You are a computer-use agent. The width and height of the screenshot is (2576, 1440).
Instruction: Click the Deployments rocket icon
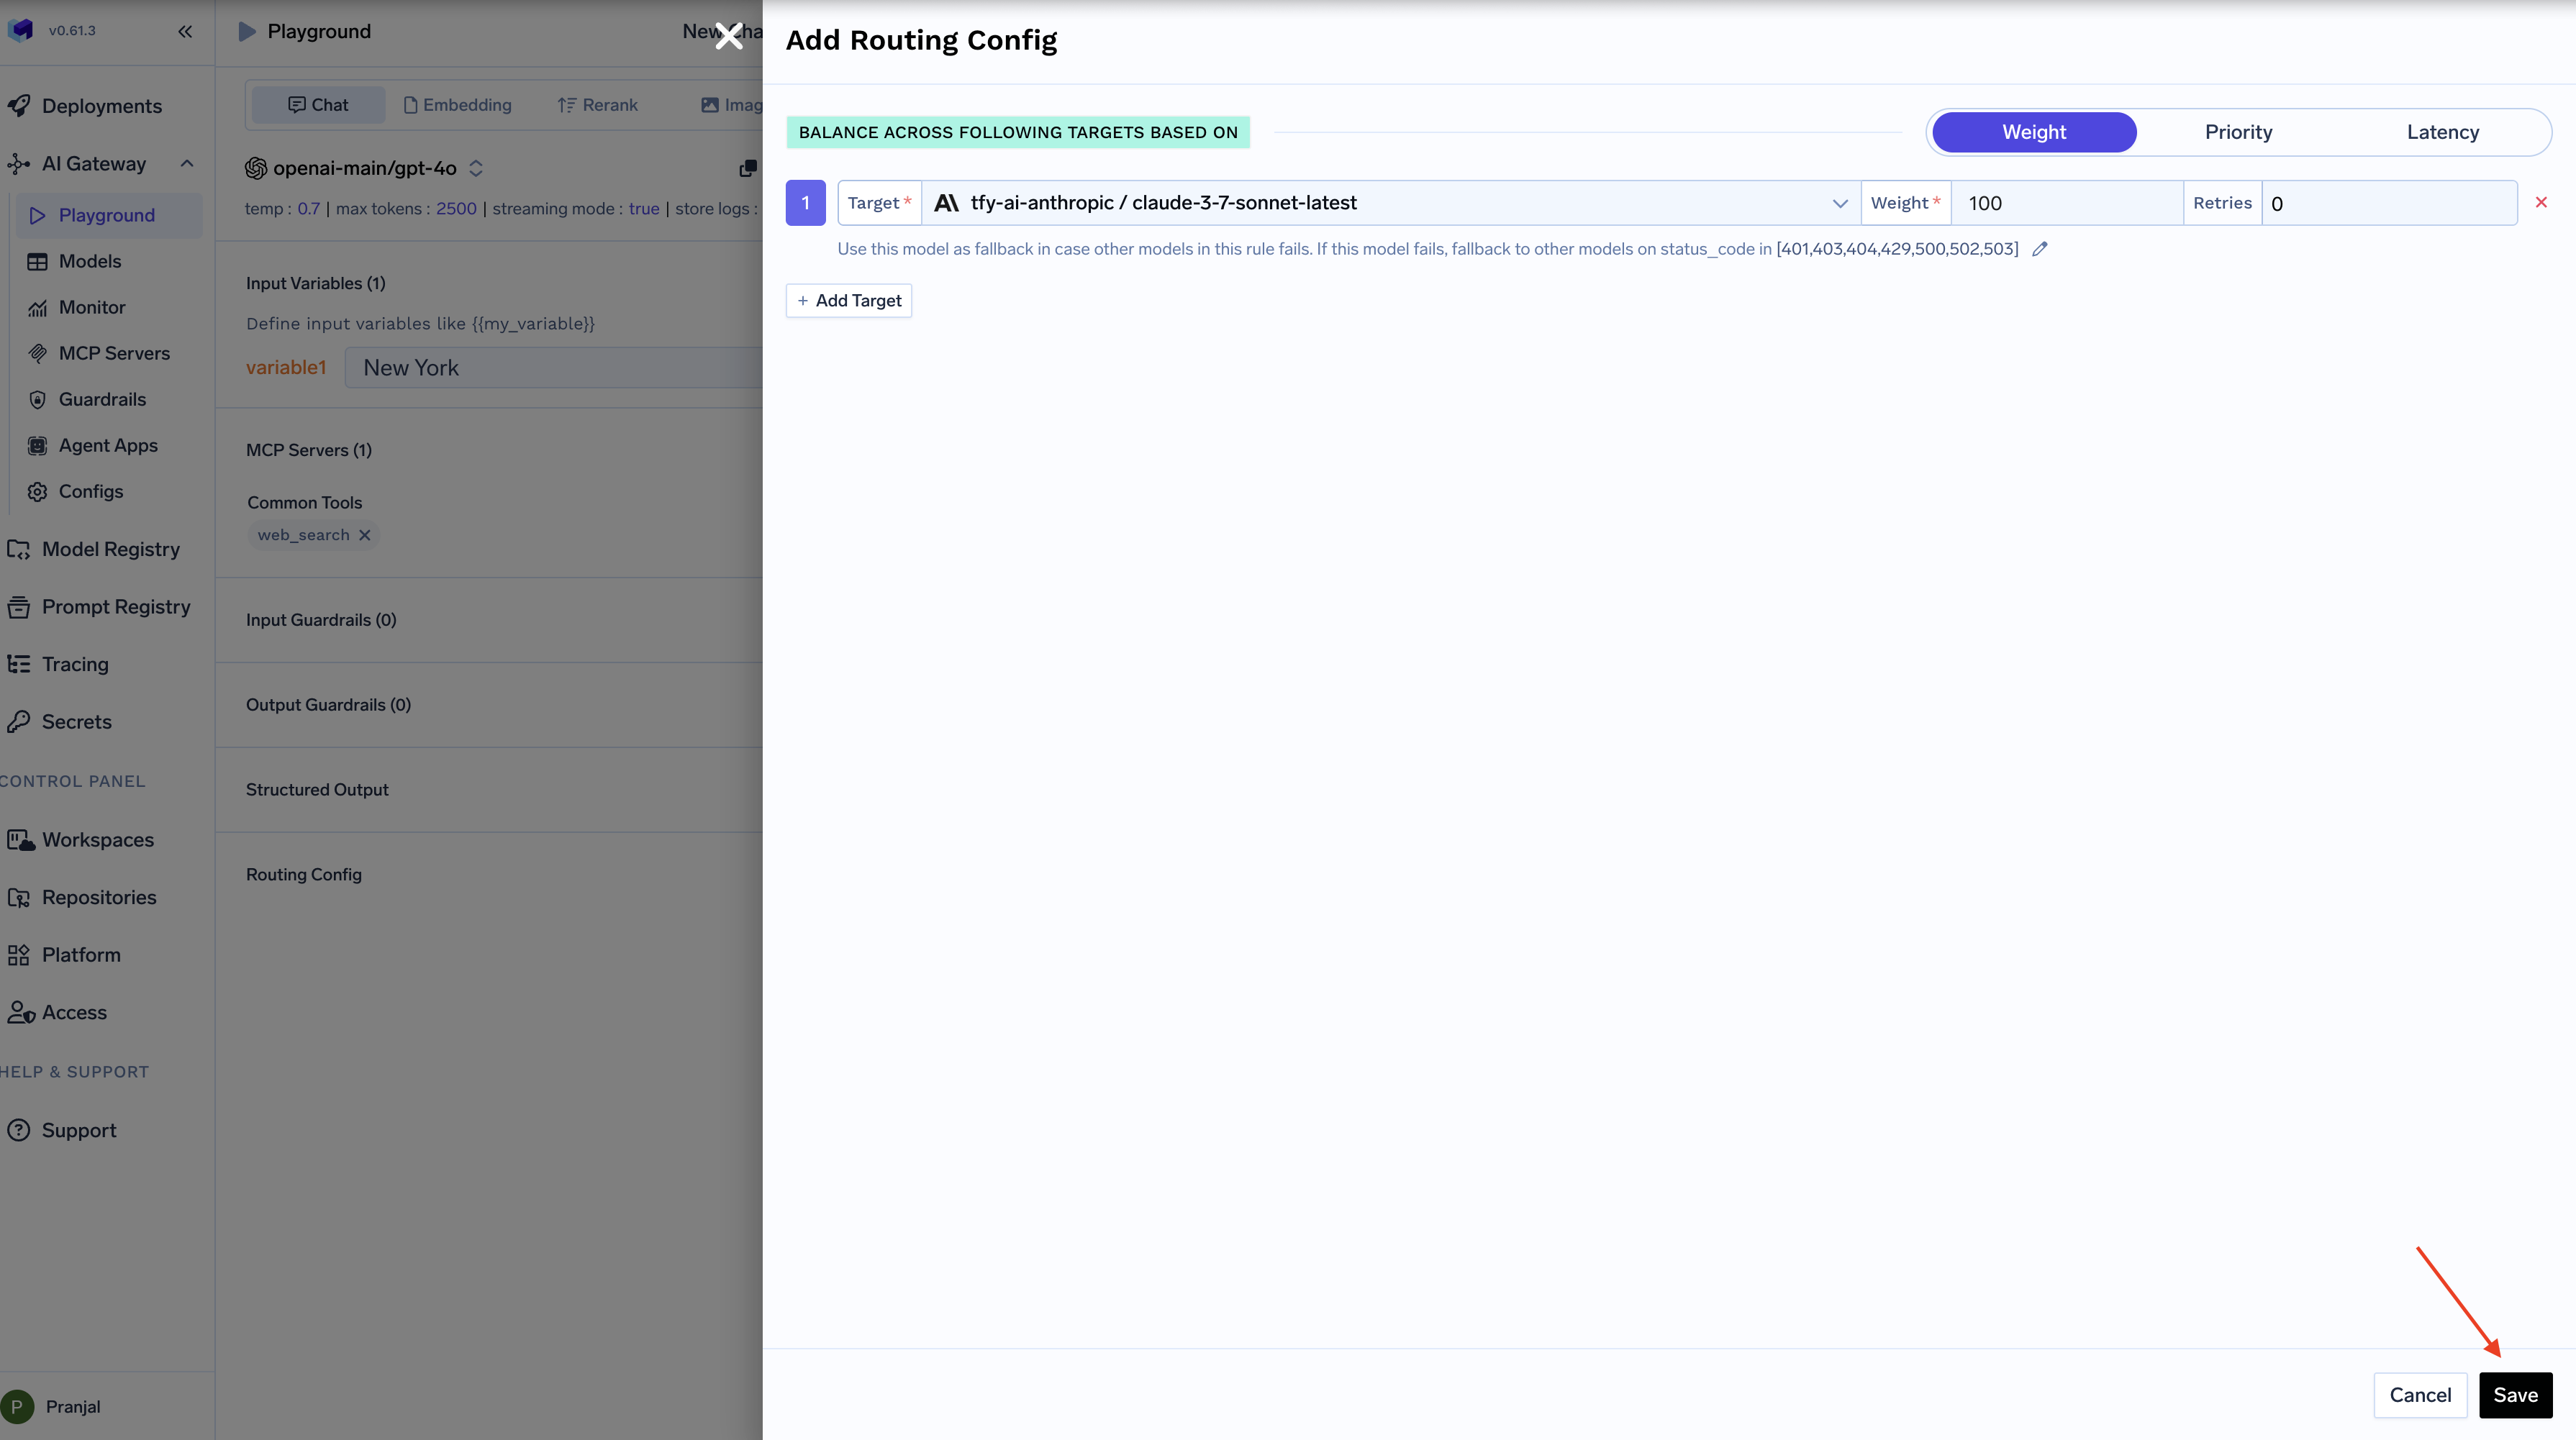pyautogui.click(x=18, y=106)
